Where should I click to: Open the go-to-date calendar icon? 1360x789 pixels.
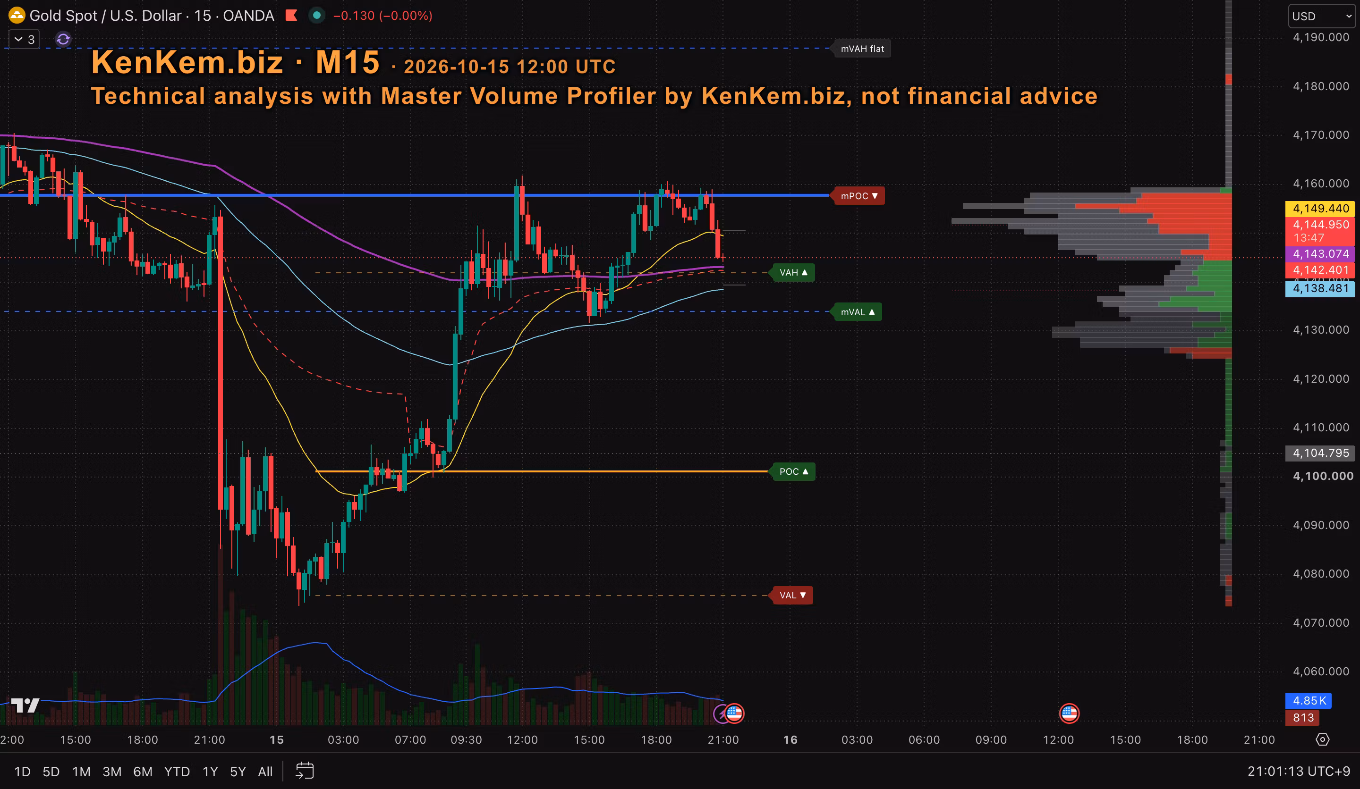(305, 771)
